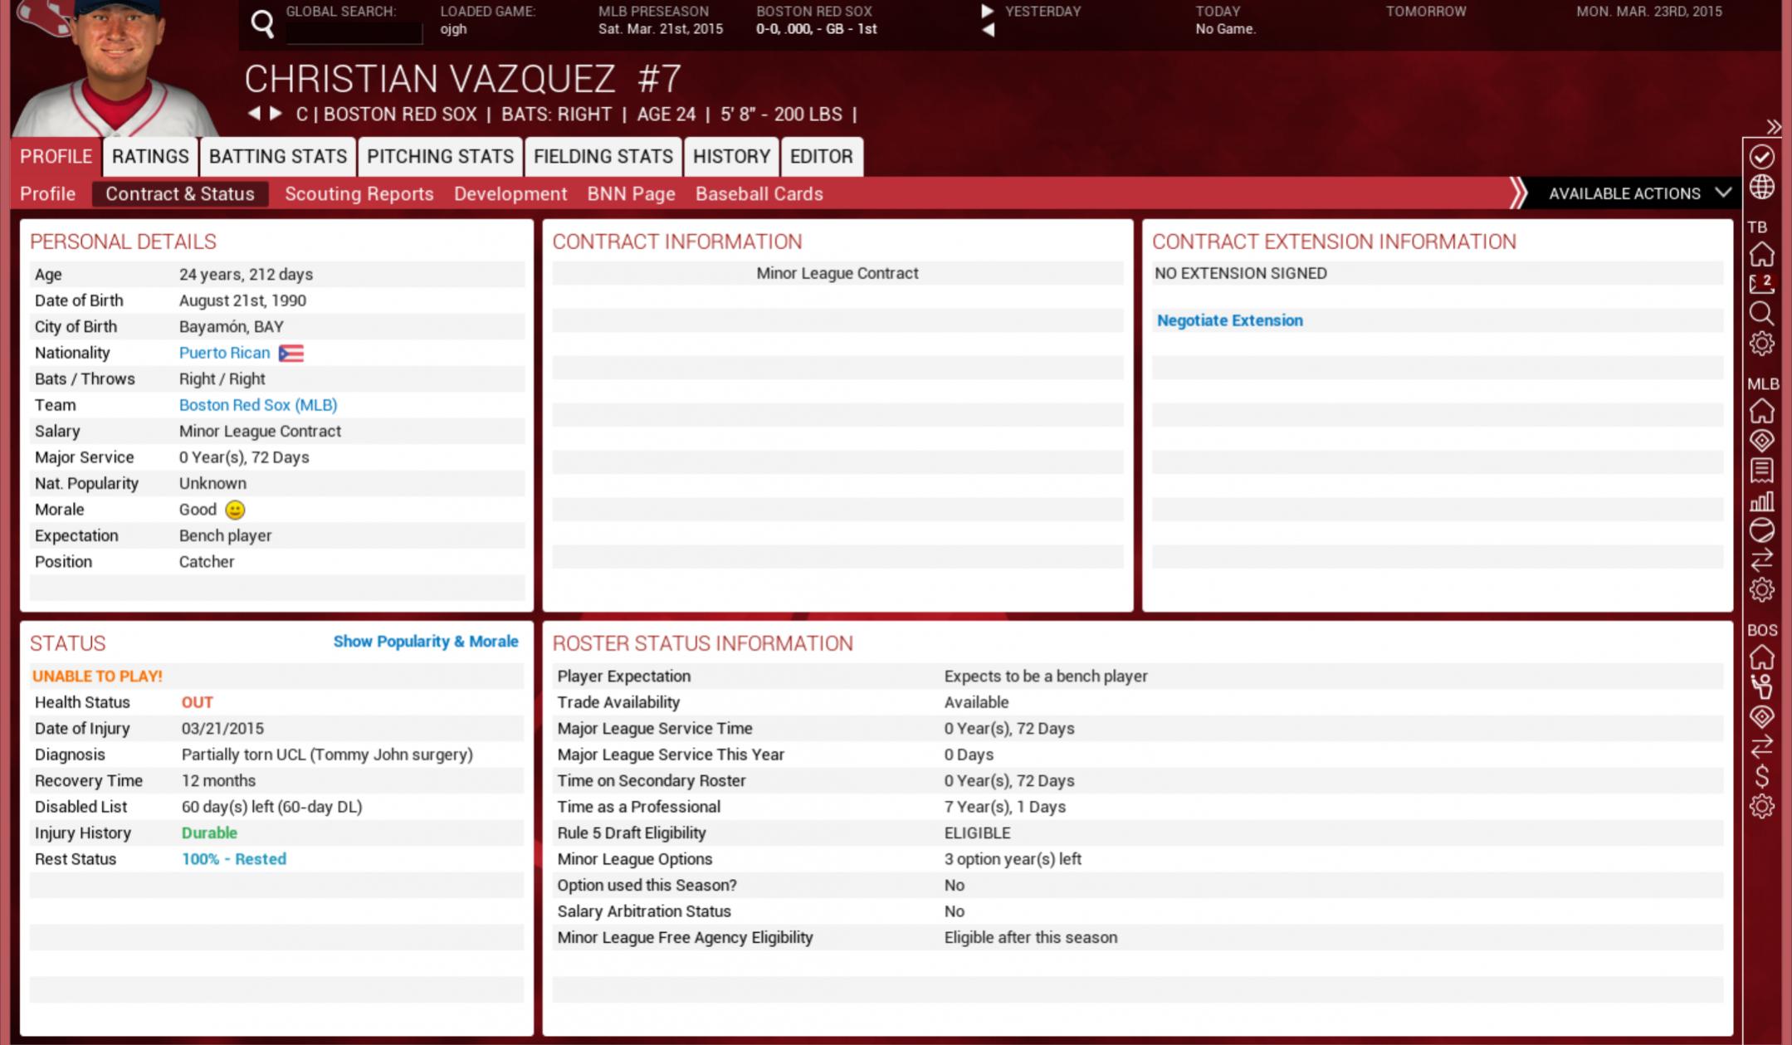The width and height of the screenshot is (1792, 1045).
Task: Click the global search magnifier icon
Action: coord(262,24)
